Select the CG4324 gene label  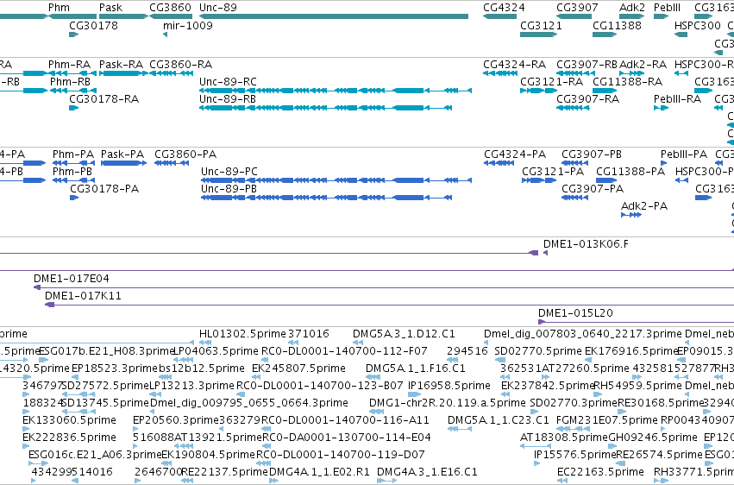(505, 8)
